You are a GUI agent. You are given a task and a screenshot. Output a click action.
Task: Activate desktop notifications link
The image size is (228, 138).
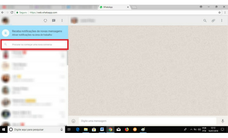click(x=32, y=35)
